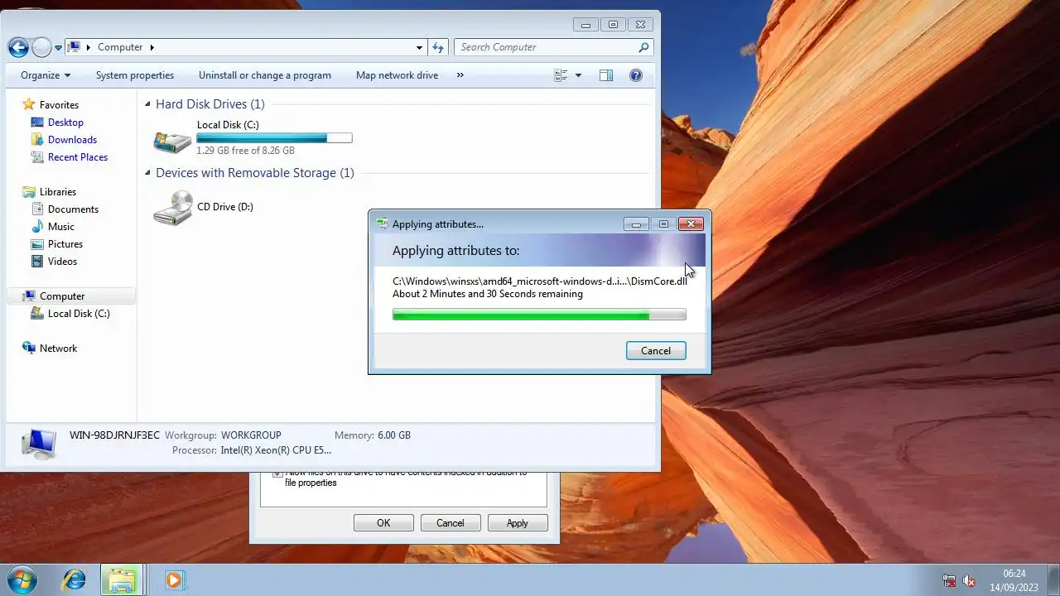The width and height of the screenshot is (1060, 596).
Task: Click Cancel in Applying attributes dialog
Action: [656, 351]
